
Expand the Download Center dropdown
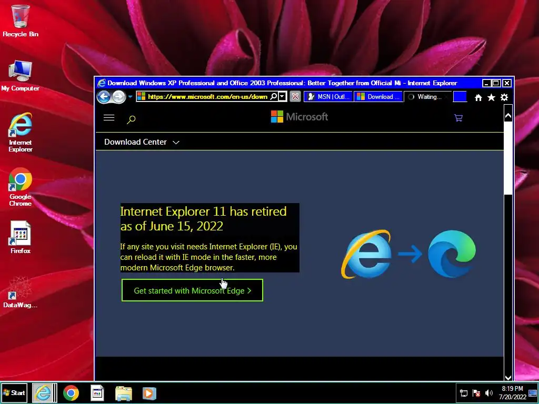[142, 142]
